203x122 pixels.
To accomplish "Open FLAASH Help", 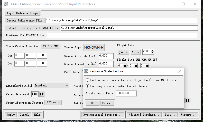I will [37, 115].
